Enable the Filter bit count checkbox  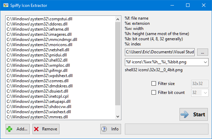(154, 93)
